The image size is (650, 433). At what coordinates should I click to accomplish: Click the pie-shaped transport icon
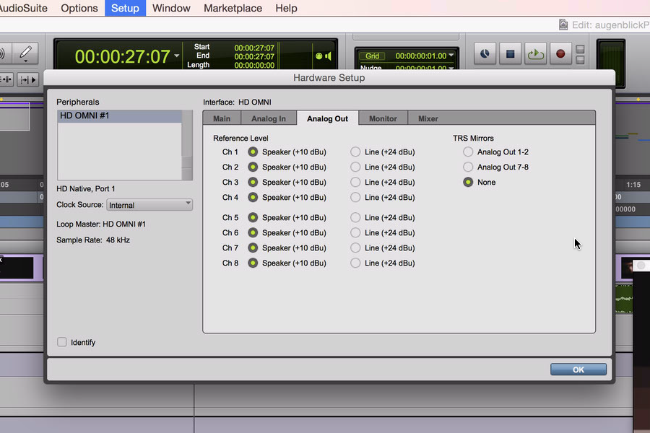[x=485, y=53]
